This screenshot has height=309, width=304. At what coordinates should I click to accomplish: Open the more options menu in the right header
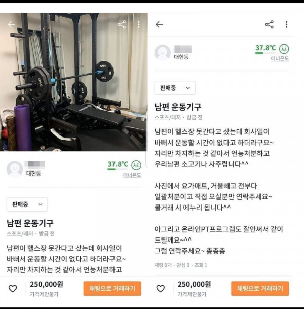click(x=286, y=24)
